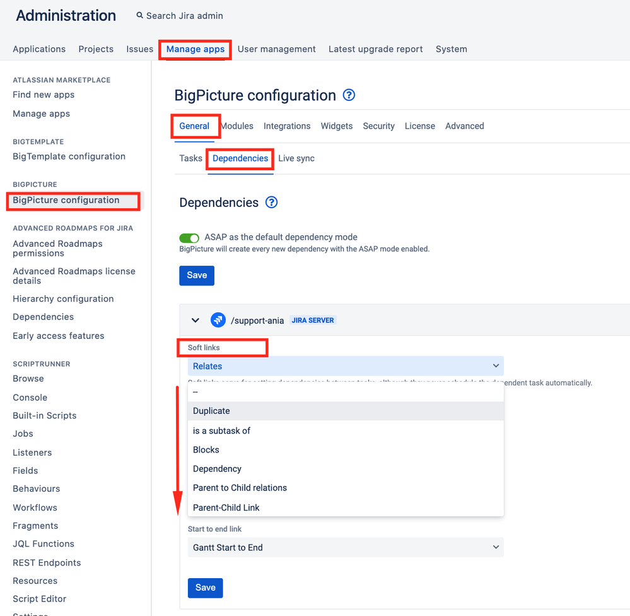Screen dimensions: 630x616
Task: Open the Live sync sub-tab
Action: coord(296,158)
